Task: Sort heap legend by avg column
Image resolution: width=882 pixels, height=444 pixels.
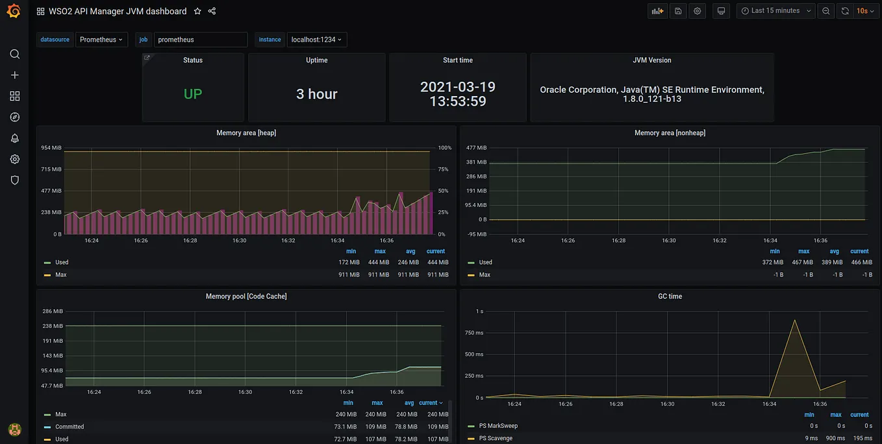Action: pos(410,251)
